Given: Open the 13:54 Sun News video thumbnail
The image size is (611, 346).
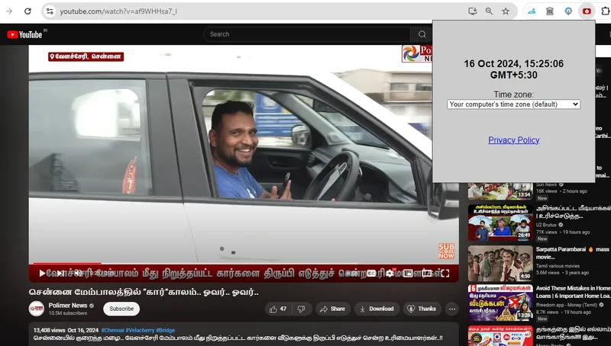Looking at the screenshot, I should pyautogui.click(x=500, y=191).
